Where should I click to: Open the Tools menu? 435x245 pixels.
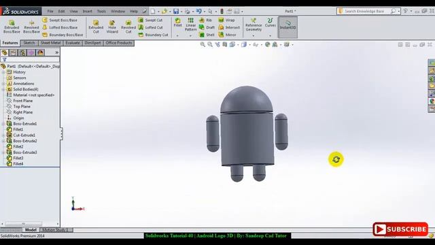(101, 12)
